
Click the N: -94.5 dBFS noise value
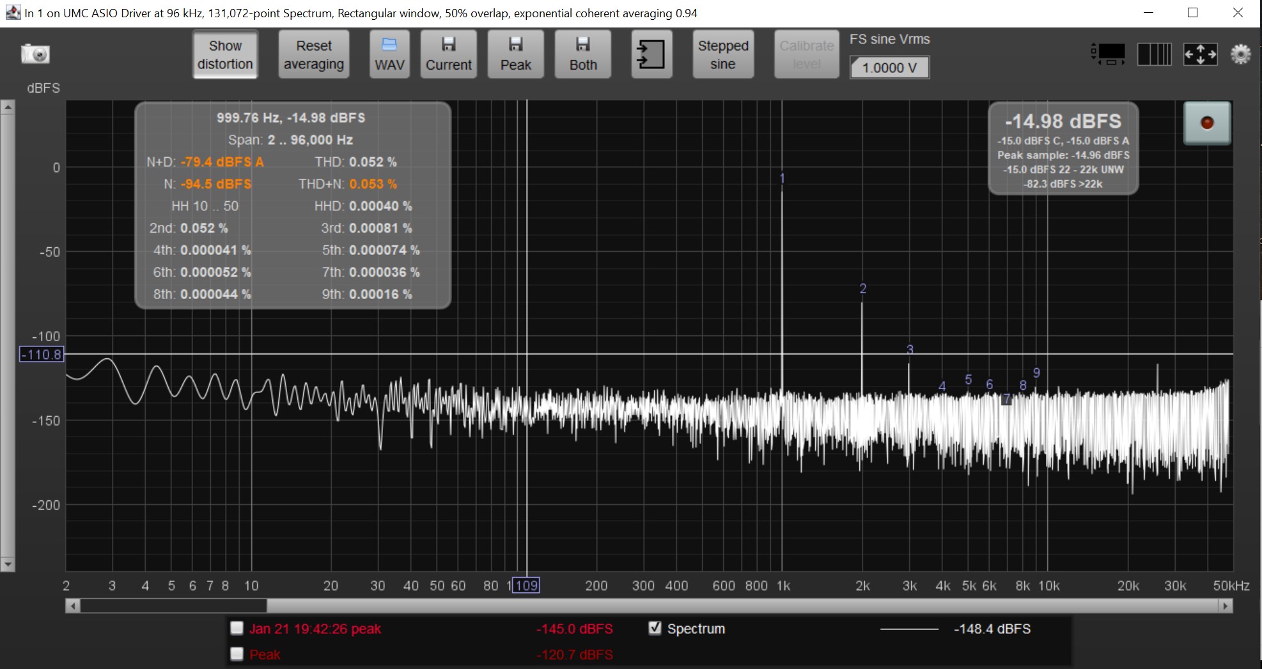[208, 184]
